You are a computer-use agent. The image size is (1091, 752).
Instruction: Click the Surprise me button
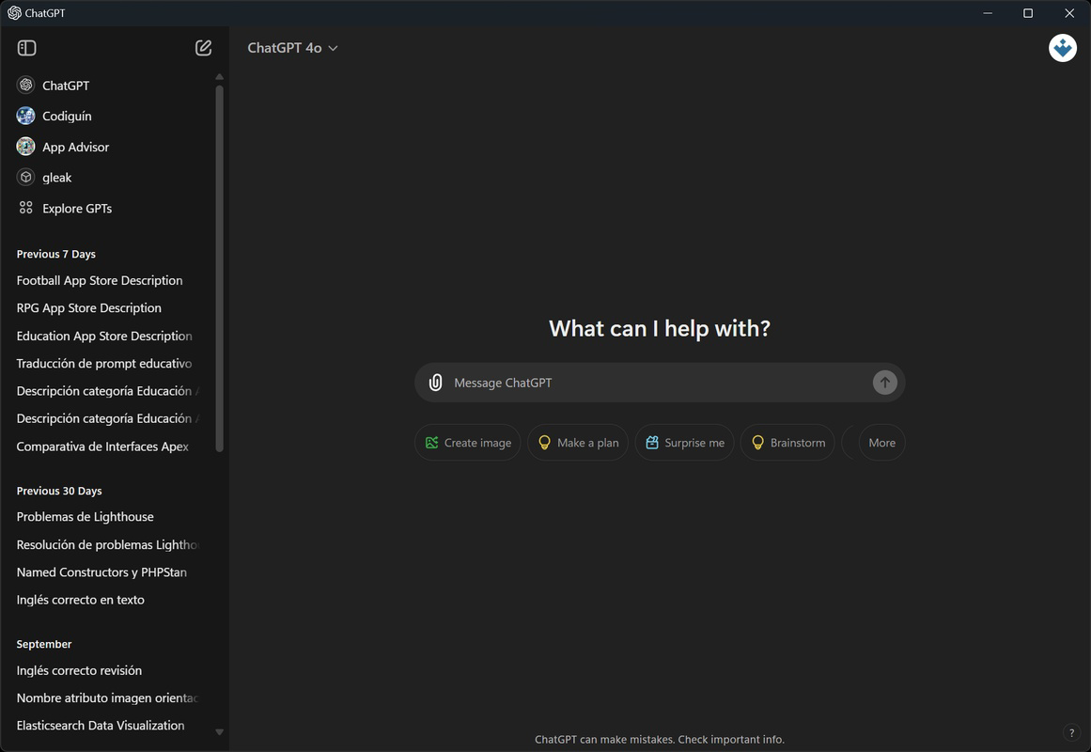tap(684, 442)
